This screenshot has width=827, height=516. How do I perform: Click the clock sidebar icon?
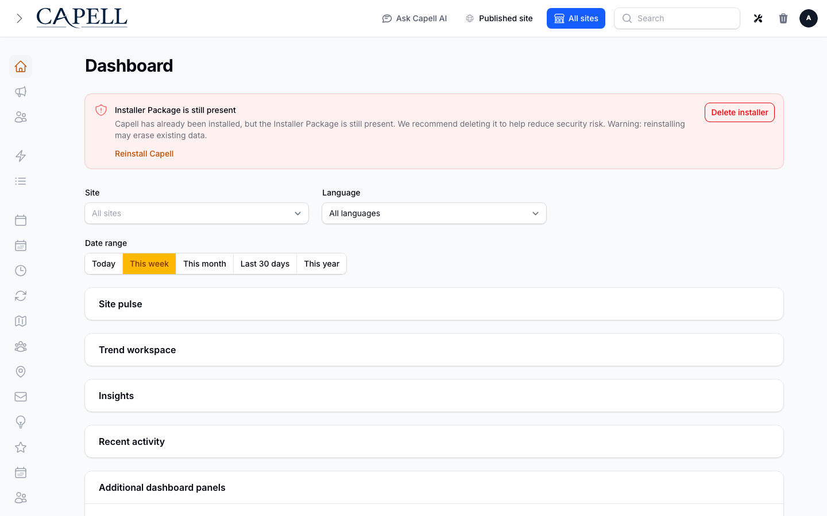tap(21, 271)
